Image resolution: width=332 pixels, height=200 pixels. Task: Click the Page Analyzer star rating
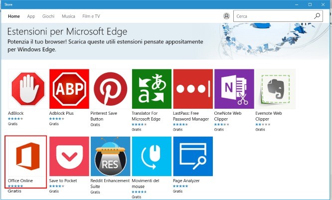pos(180,186)
